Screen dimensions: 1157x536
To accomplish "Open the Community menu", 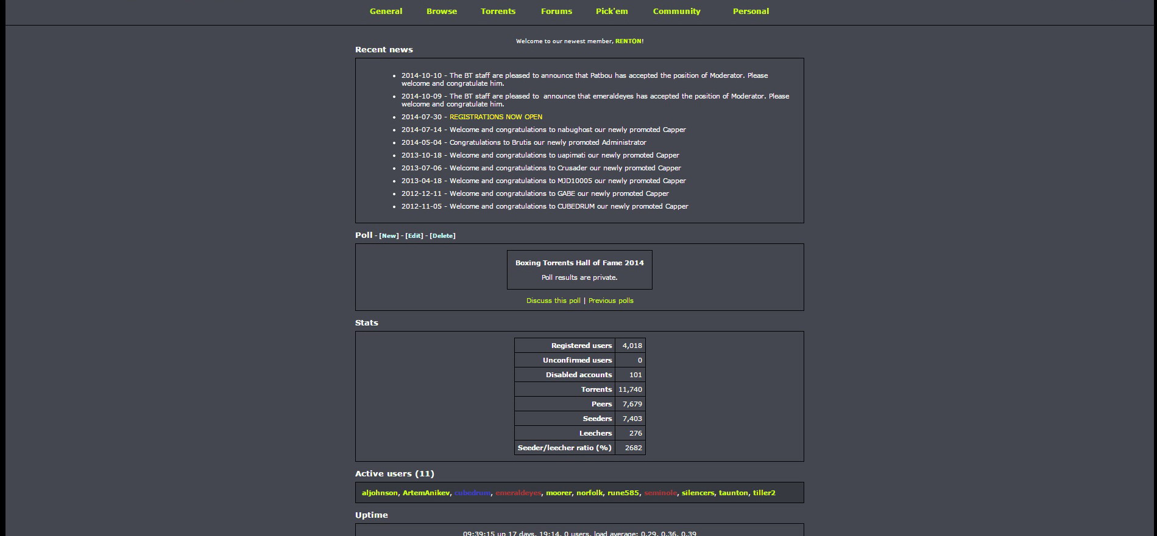I will click(x=676, y=11).
